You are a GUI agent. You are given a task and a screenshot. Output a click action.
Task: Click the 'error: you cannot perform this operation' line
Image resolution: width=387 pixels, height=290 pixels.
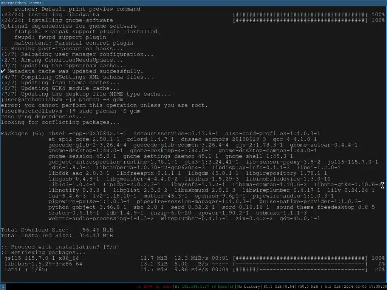pos(104,105)
